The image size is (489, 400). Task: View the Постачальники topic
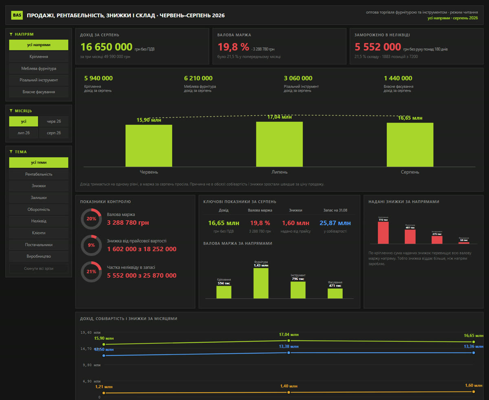39,245
